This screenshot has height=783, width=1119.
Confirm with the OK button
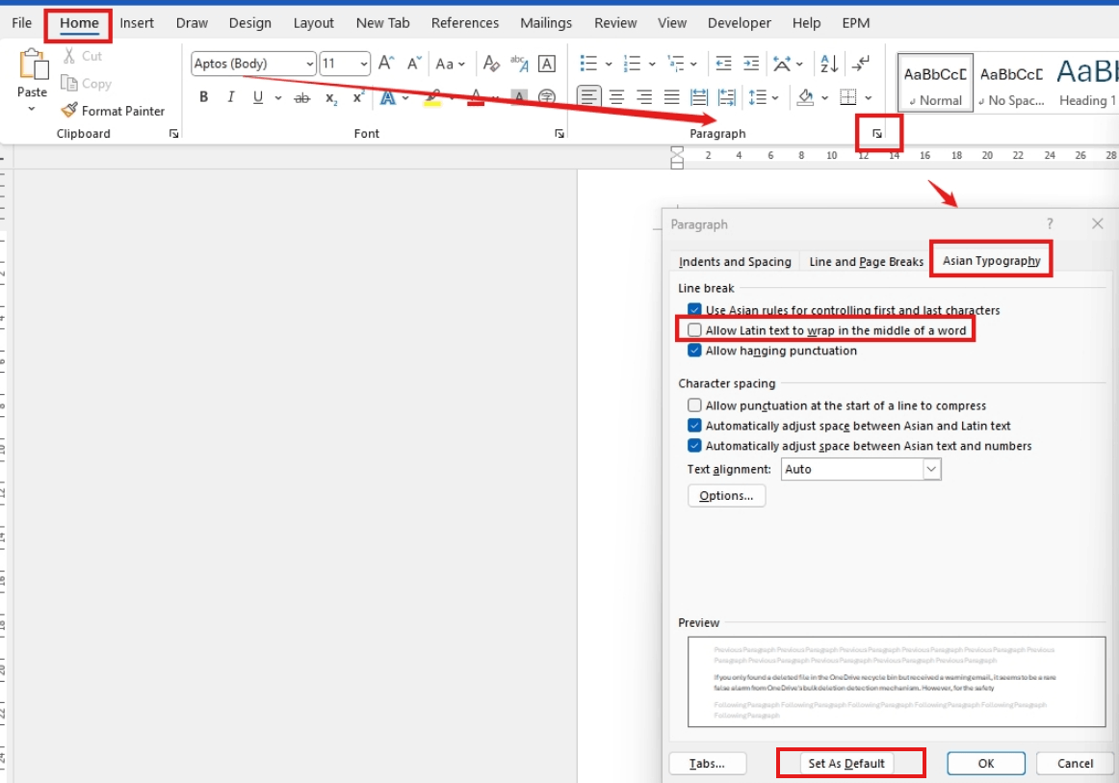pos(986,763)
